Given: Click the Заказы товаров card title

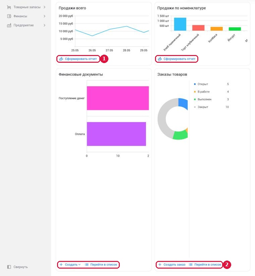Looking at the screenshot, I should coord(172,74).
